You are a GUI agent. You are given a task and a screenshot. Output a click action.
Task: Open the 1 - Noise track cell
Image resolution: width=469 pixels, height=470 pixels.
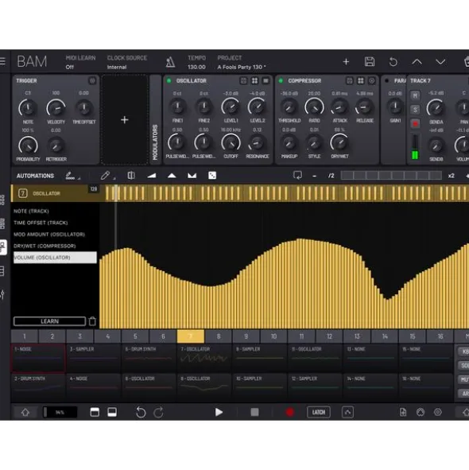tap(38, 358)
